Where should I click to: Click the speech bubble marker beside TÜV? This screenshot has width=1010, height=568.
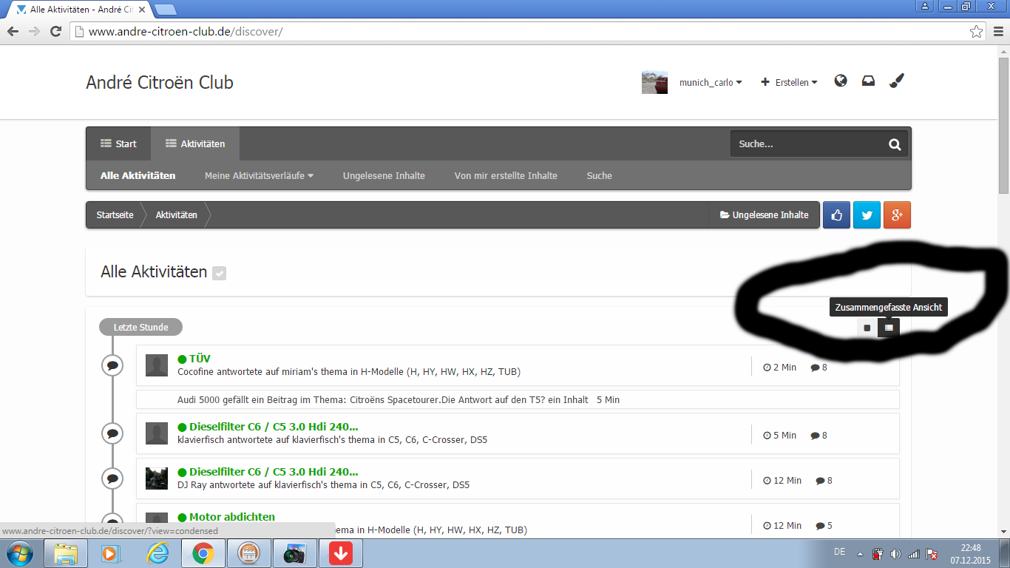point(112,365)
